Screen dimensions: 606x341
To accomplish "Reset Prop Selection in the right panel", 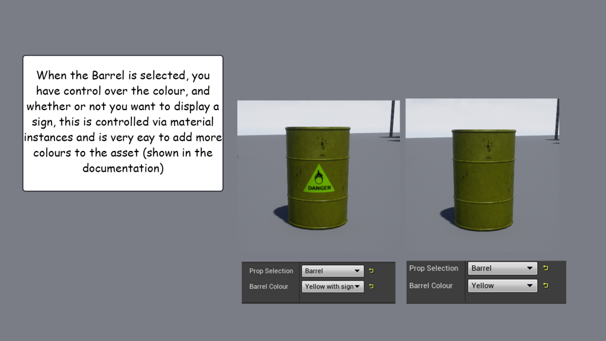I will 546,268.
